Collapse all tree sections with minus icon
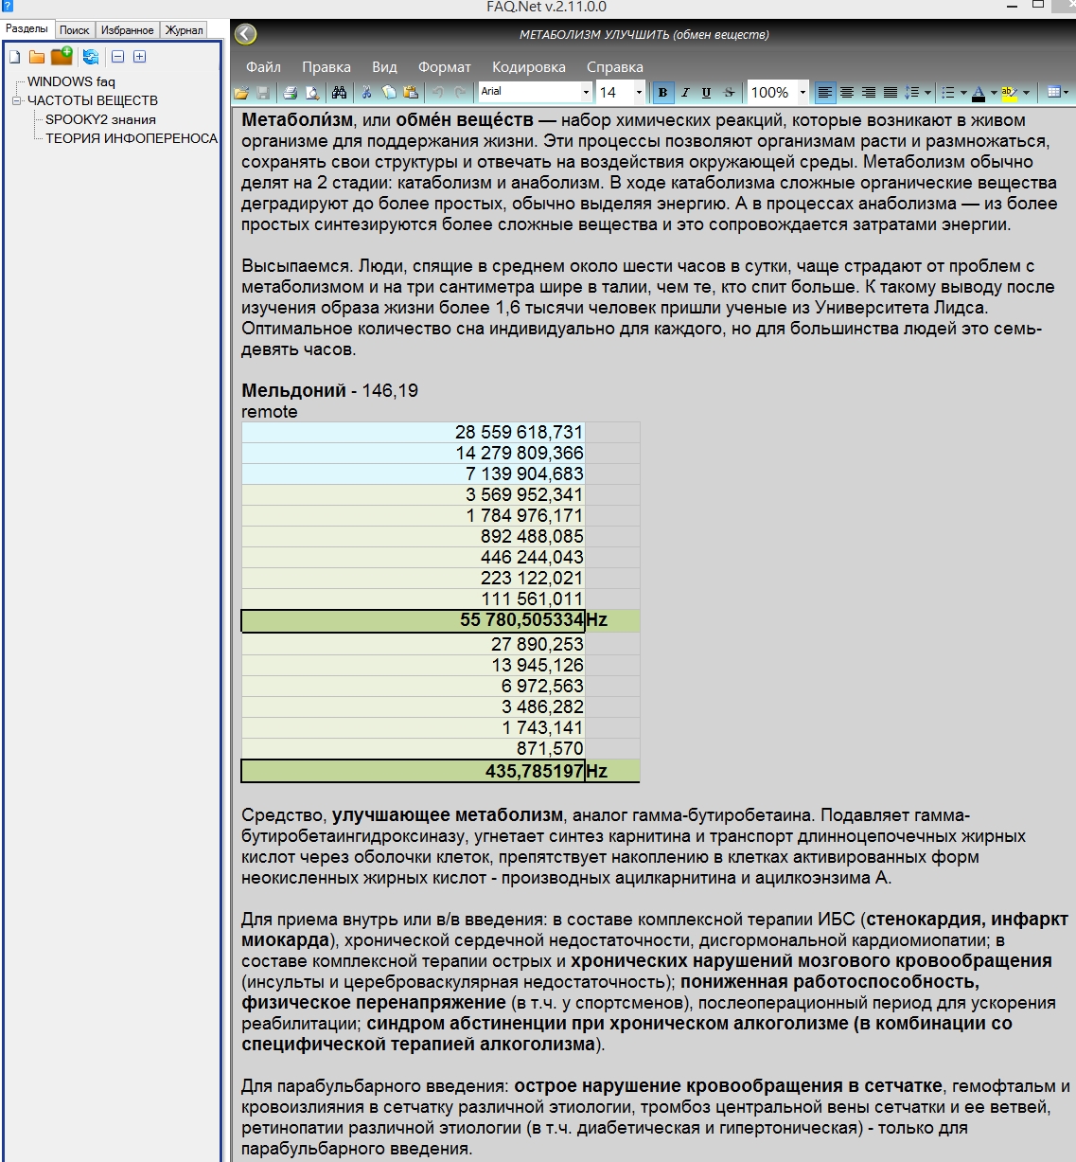The height and width of the screenshot is (1162, 1076). point(118,57)
